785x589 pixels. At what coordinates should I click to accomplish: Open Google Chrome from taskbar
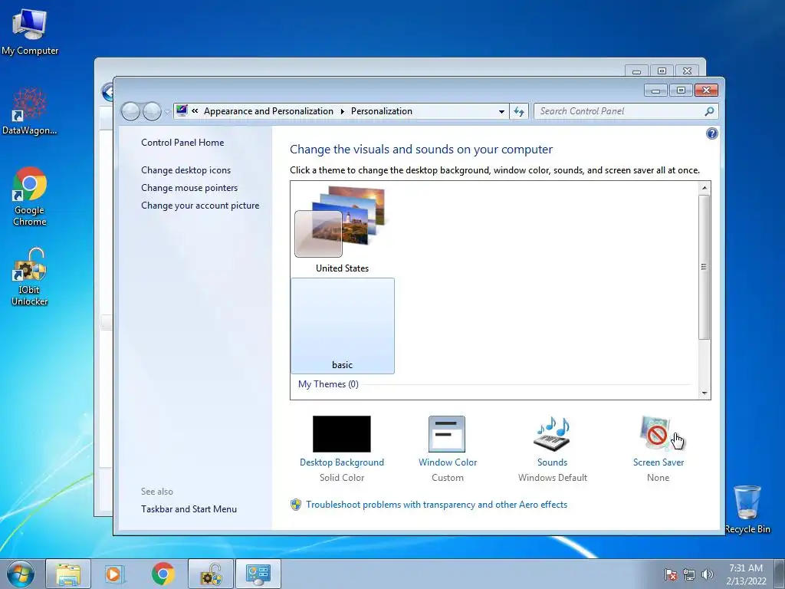pyautogui.click(x=163, y=574)
